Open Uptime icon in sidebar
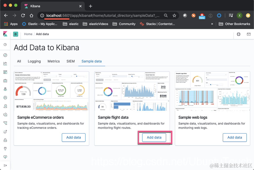Screen dimensions: 254x170 (5, 131)
